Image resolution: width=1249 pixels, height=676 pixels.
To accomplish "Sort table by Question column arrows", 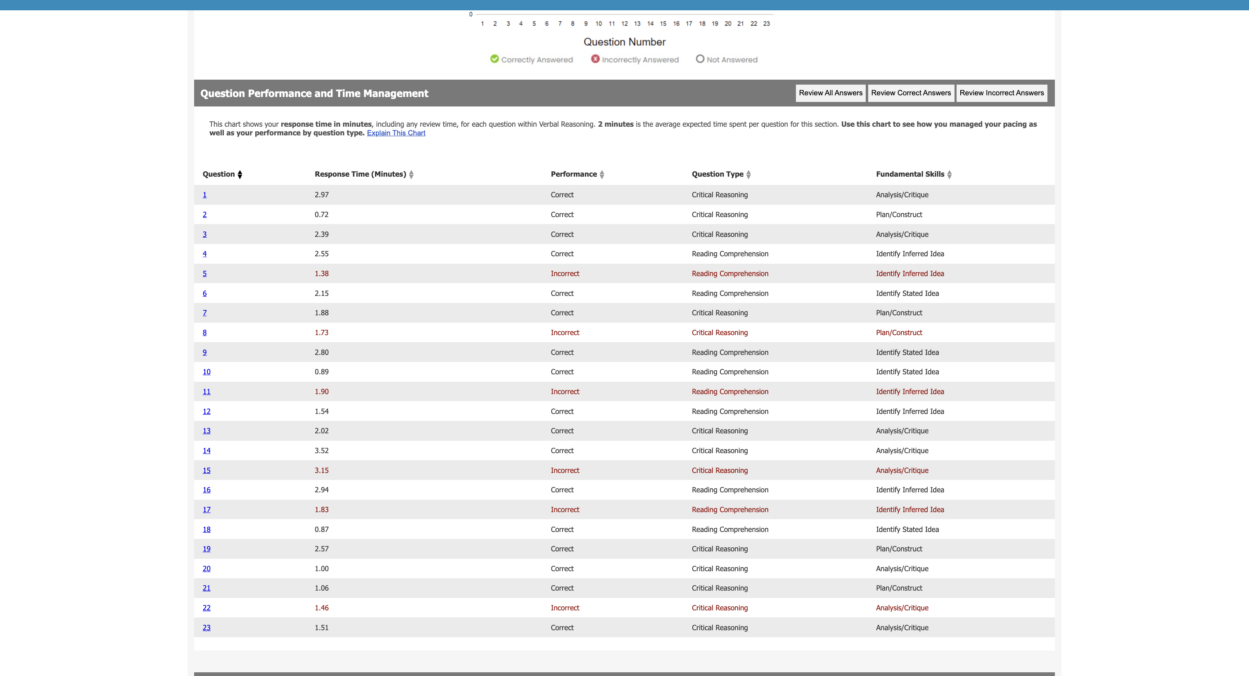I will [x=240, y=175].
